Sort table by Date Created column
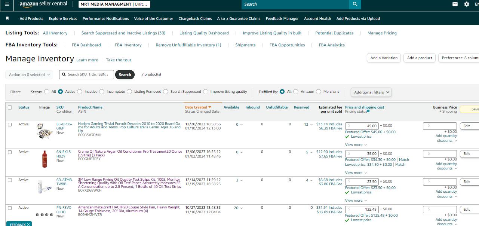Image resolution: width=479 pixels, height=226 pixels. coord(198,107)
